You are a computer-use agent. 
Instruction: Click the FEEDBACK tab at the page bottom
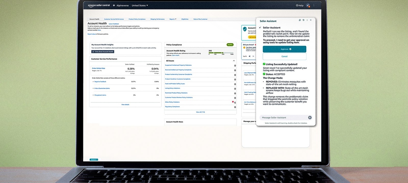(x=94, y=160)
